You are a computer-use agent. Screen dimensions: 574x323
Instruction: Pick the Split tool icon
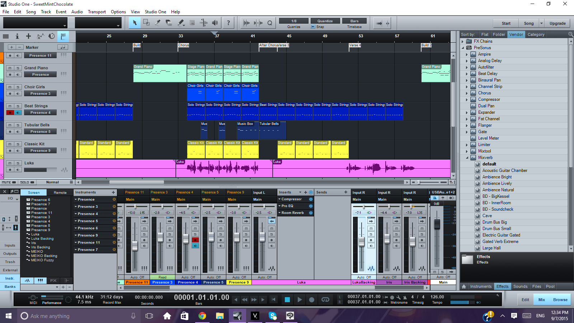[157, 23]
